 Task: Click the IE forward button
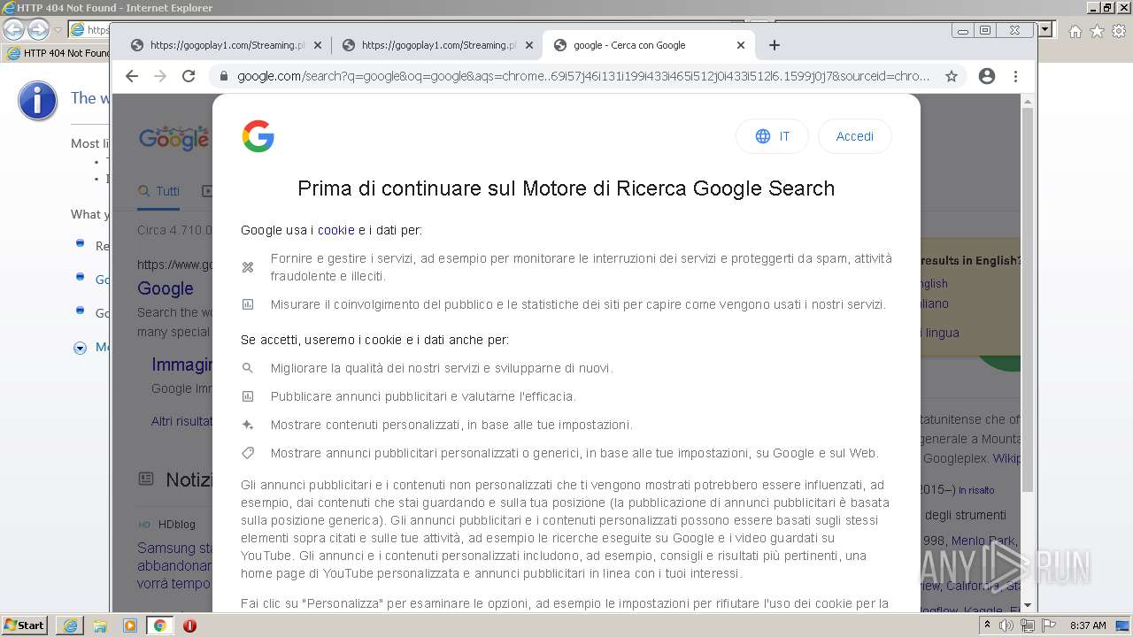pos(38,29)
